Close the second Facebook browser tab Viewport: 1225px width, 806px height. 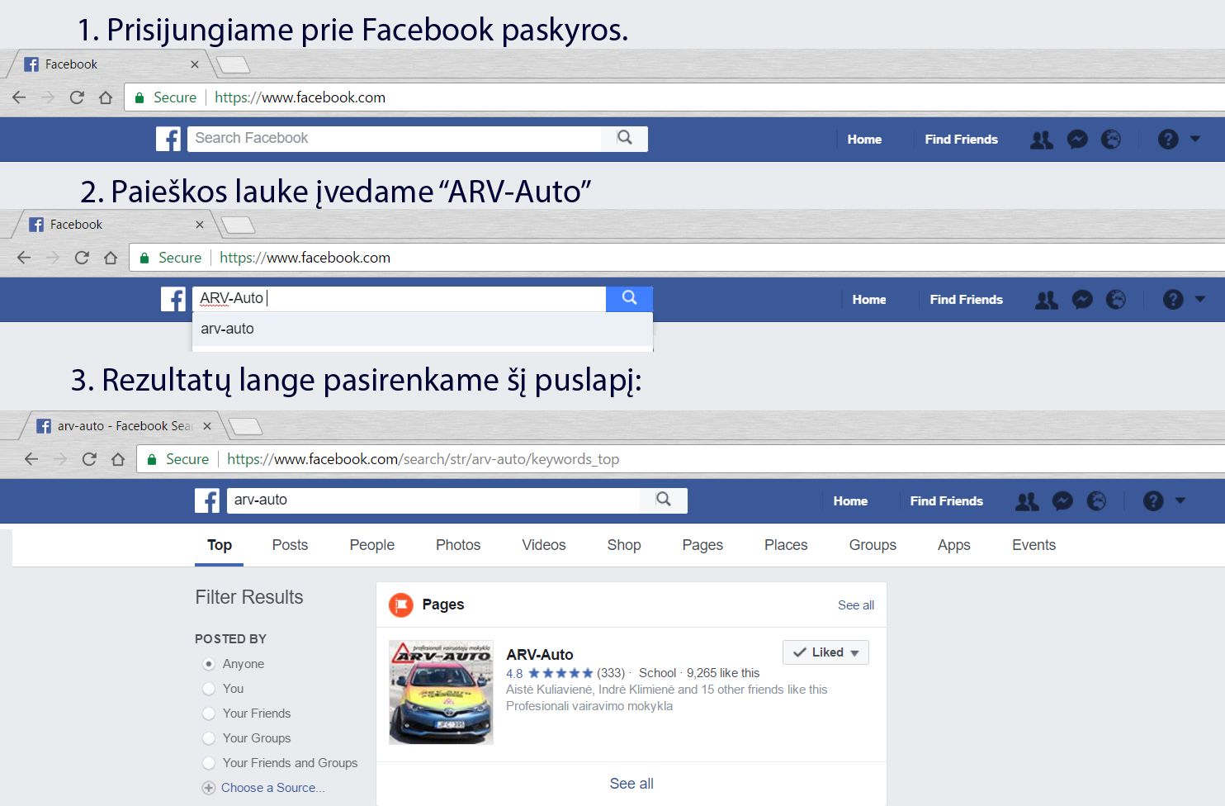(200, 225)
